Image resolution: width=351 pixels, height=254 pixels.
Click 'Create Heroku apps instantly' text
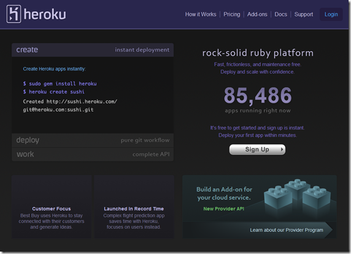(55, 69)
